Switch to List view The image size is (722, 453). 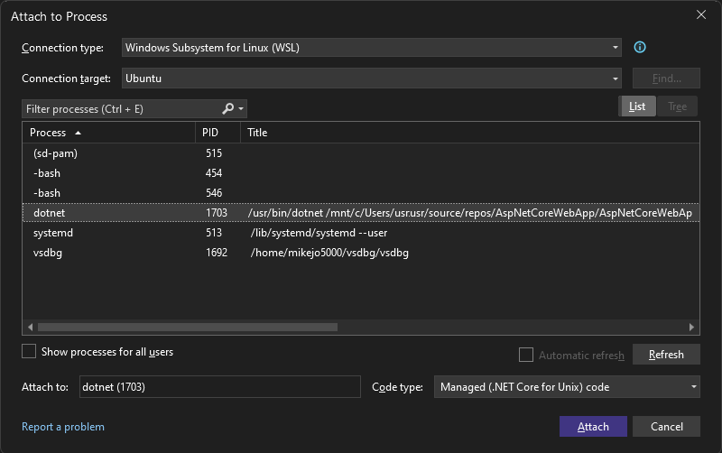636,106
